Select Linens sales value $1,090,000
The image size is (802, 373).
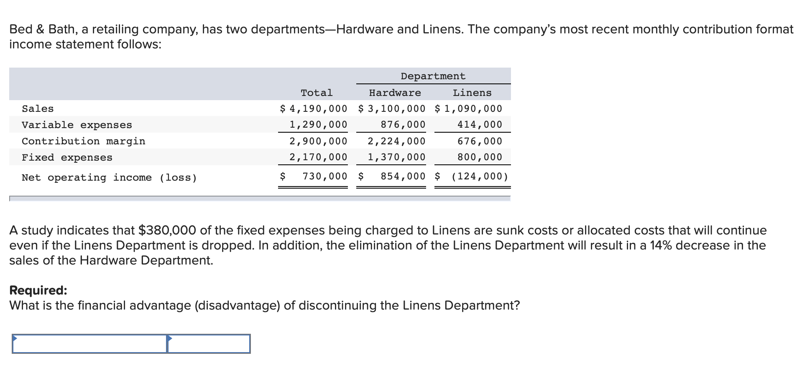click(469, 109)
